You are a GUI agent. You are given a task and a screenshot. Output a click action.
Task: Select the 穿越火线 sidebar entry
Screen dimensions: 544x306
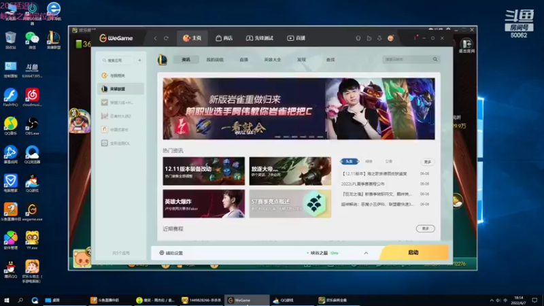click(121, 103)
